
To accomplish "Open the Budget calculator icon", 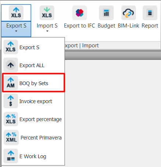I will click(x=106, y=13).
